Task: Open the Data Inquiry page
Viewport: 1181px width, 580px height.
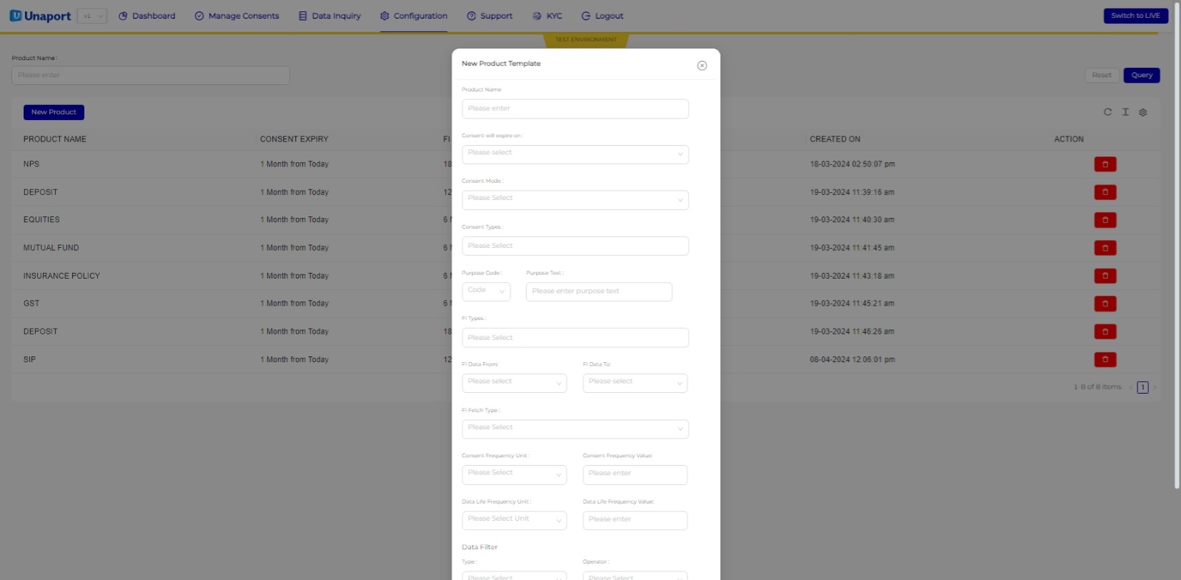Action: [x=329, y=16]
